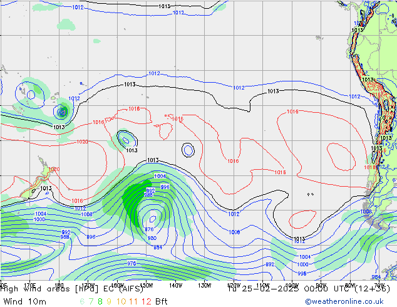Click the 110W longitude label
This screenshot has height=307, width=397.
pyautogui.click(x=263, y=285)
